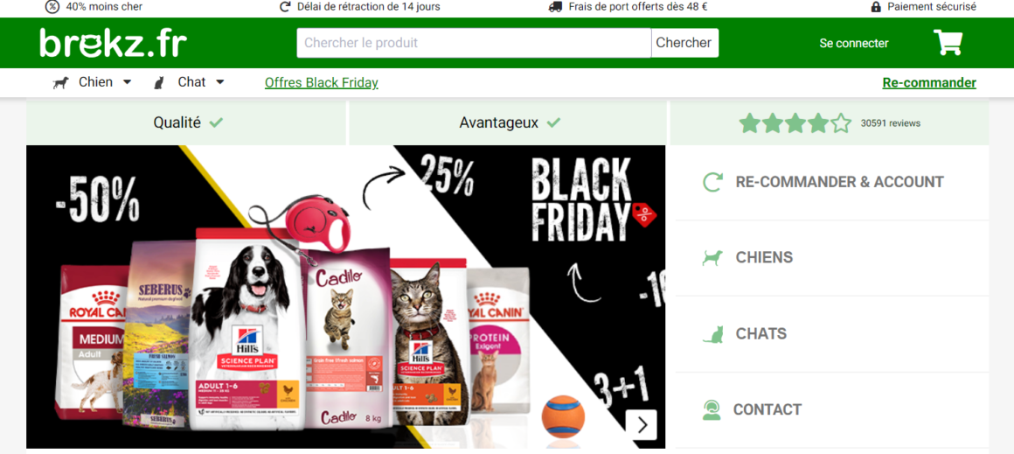Expand the Chien dropdown arrow
The image size is (1014, 454).
pos(127,82)
